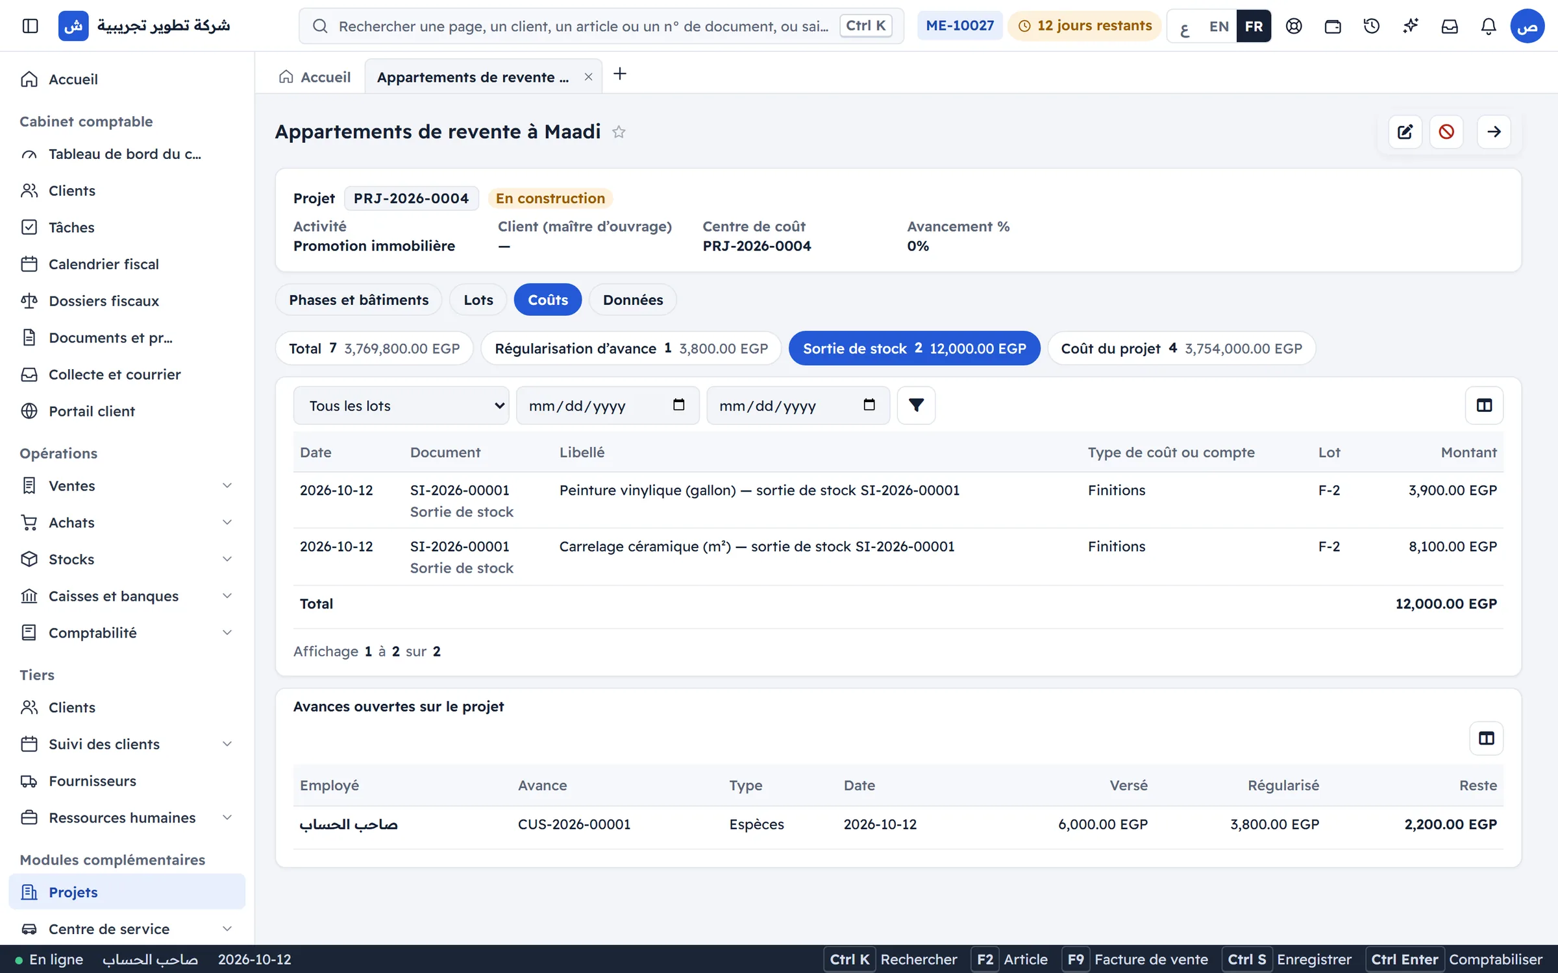Open the wallet icon in header
The height and width of the screenshot is (973, 1558).
click(1333, 26)
